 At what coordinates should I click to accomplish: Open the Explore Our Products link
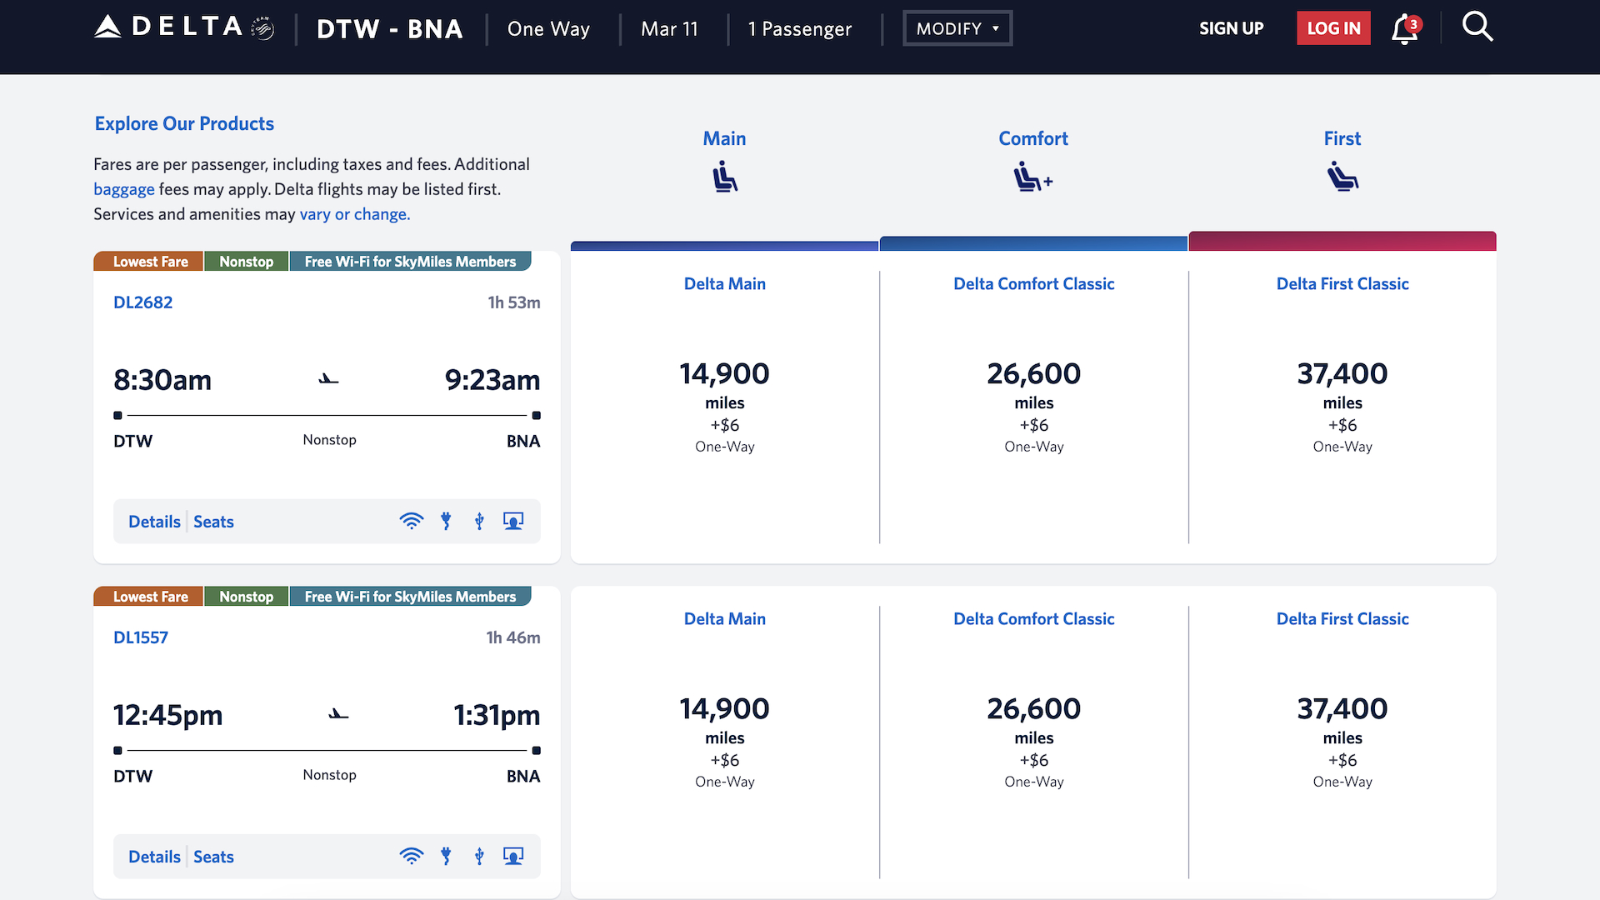click(184, 123)
